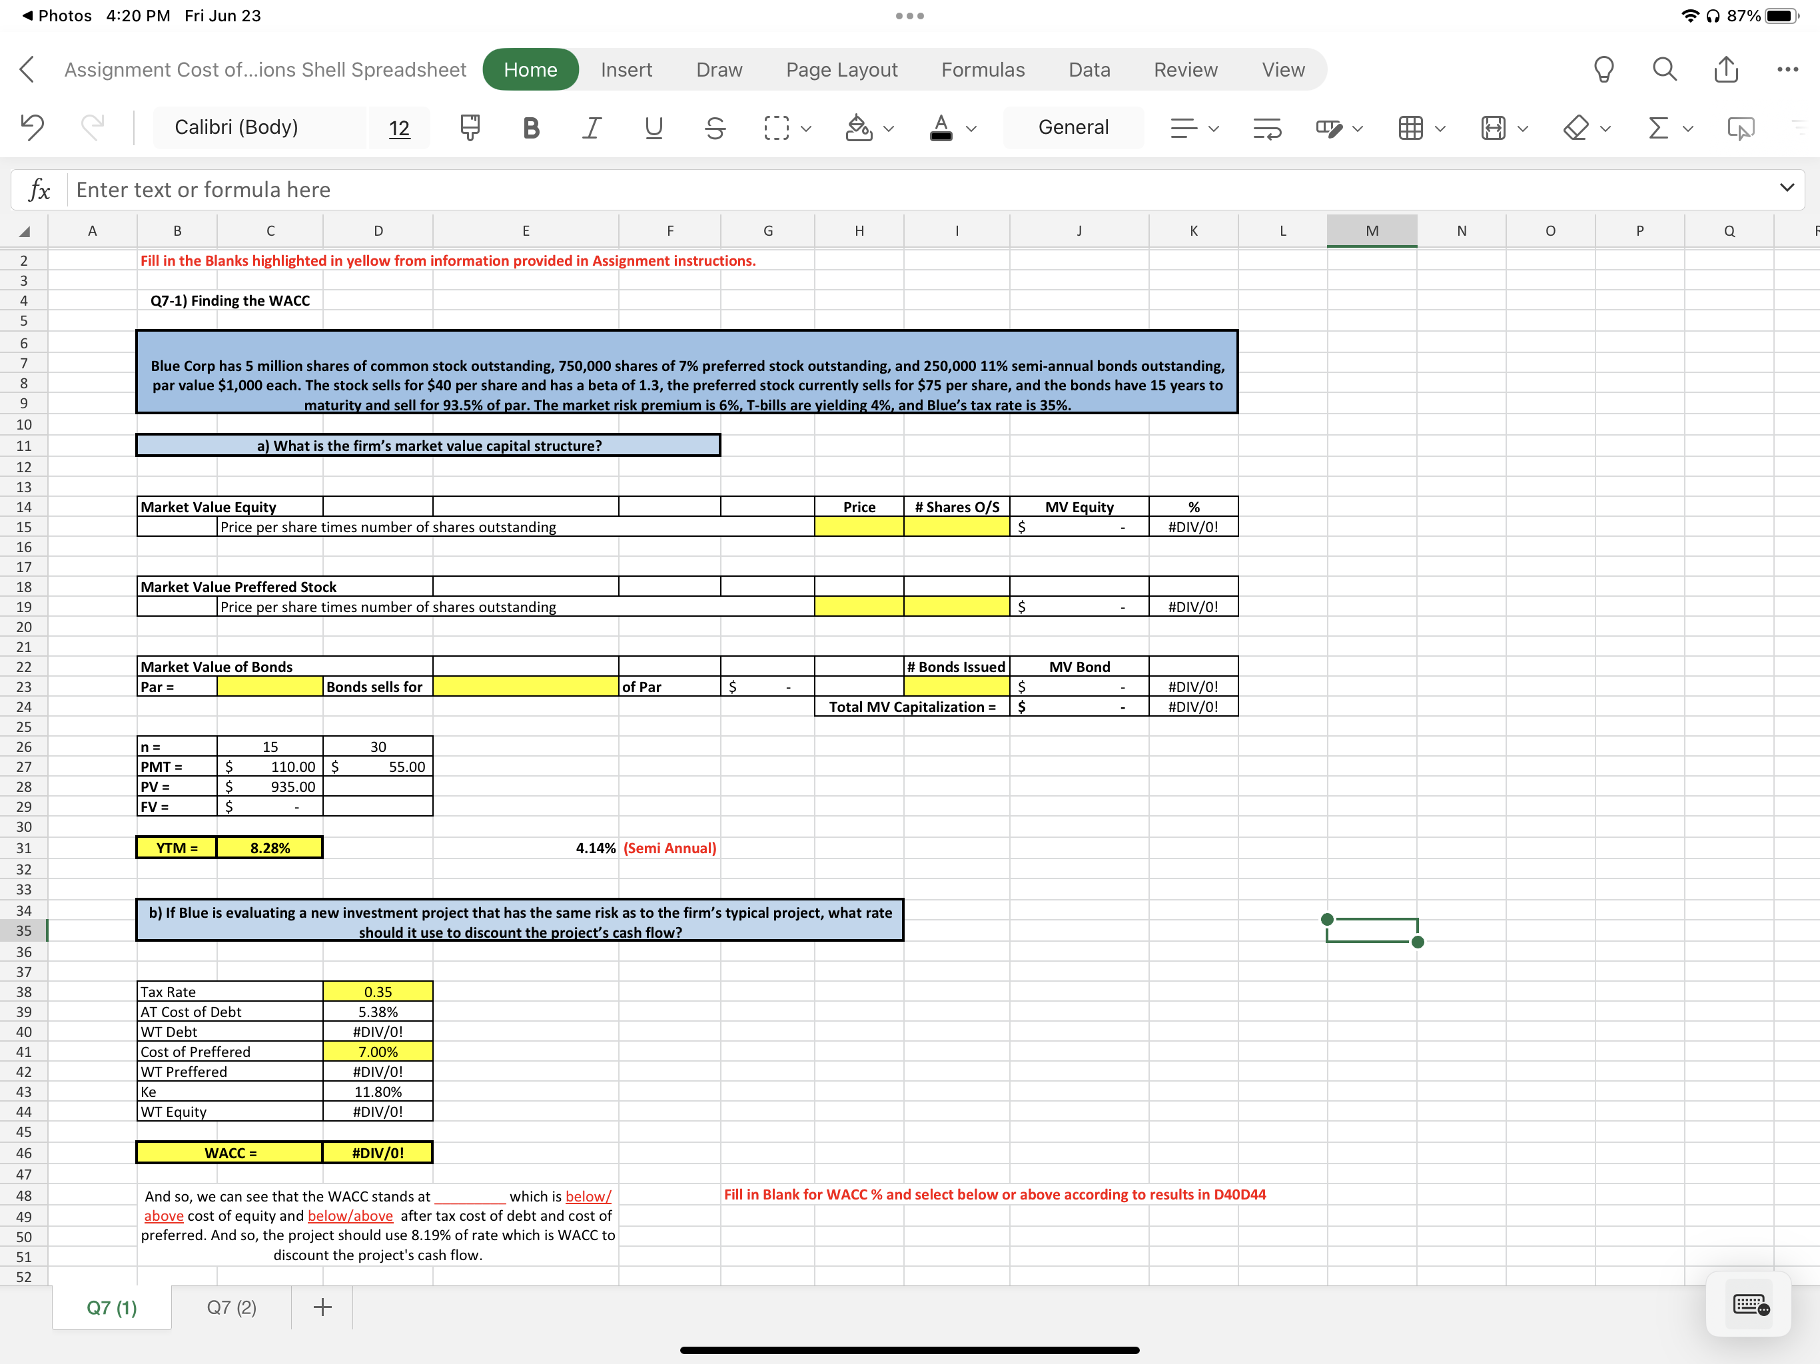Open the Data ribbon tab
The height and width of the screenshot is (1364, 1820).
coord(1089,70)
